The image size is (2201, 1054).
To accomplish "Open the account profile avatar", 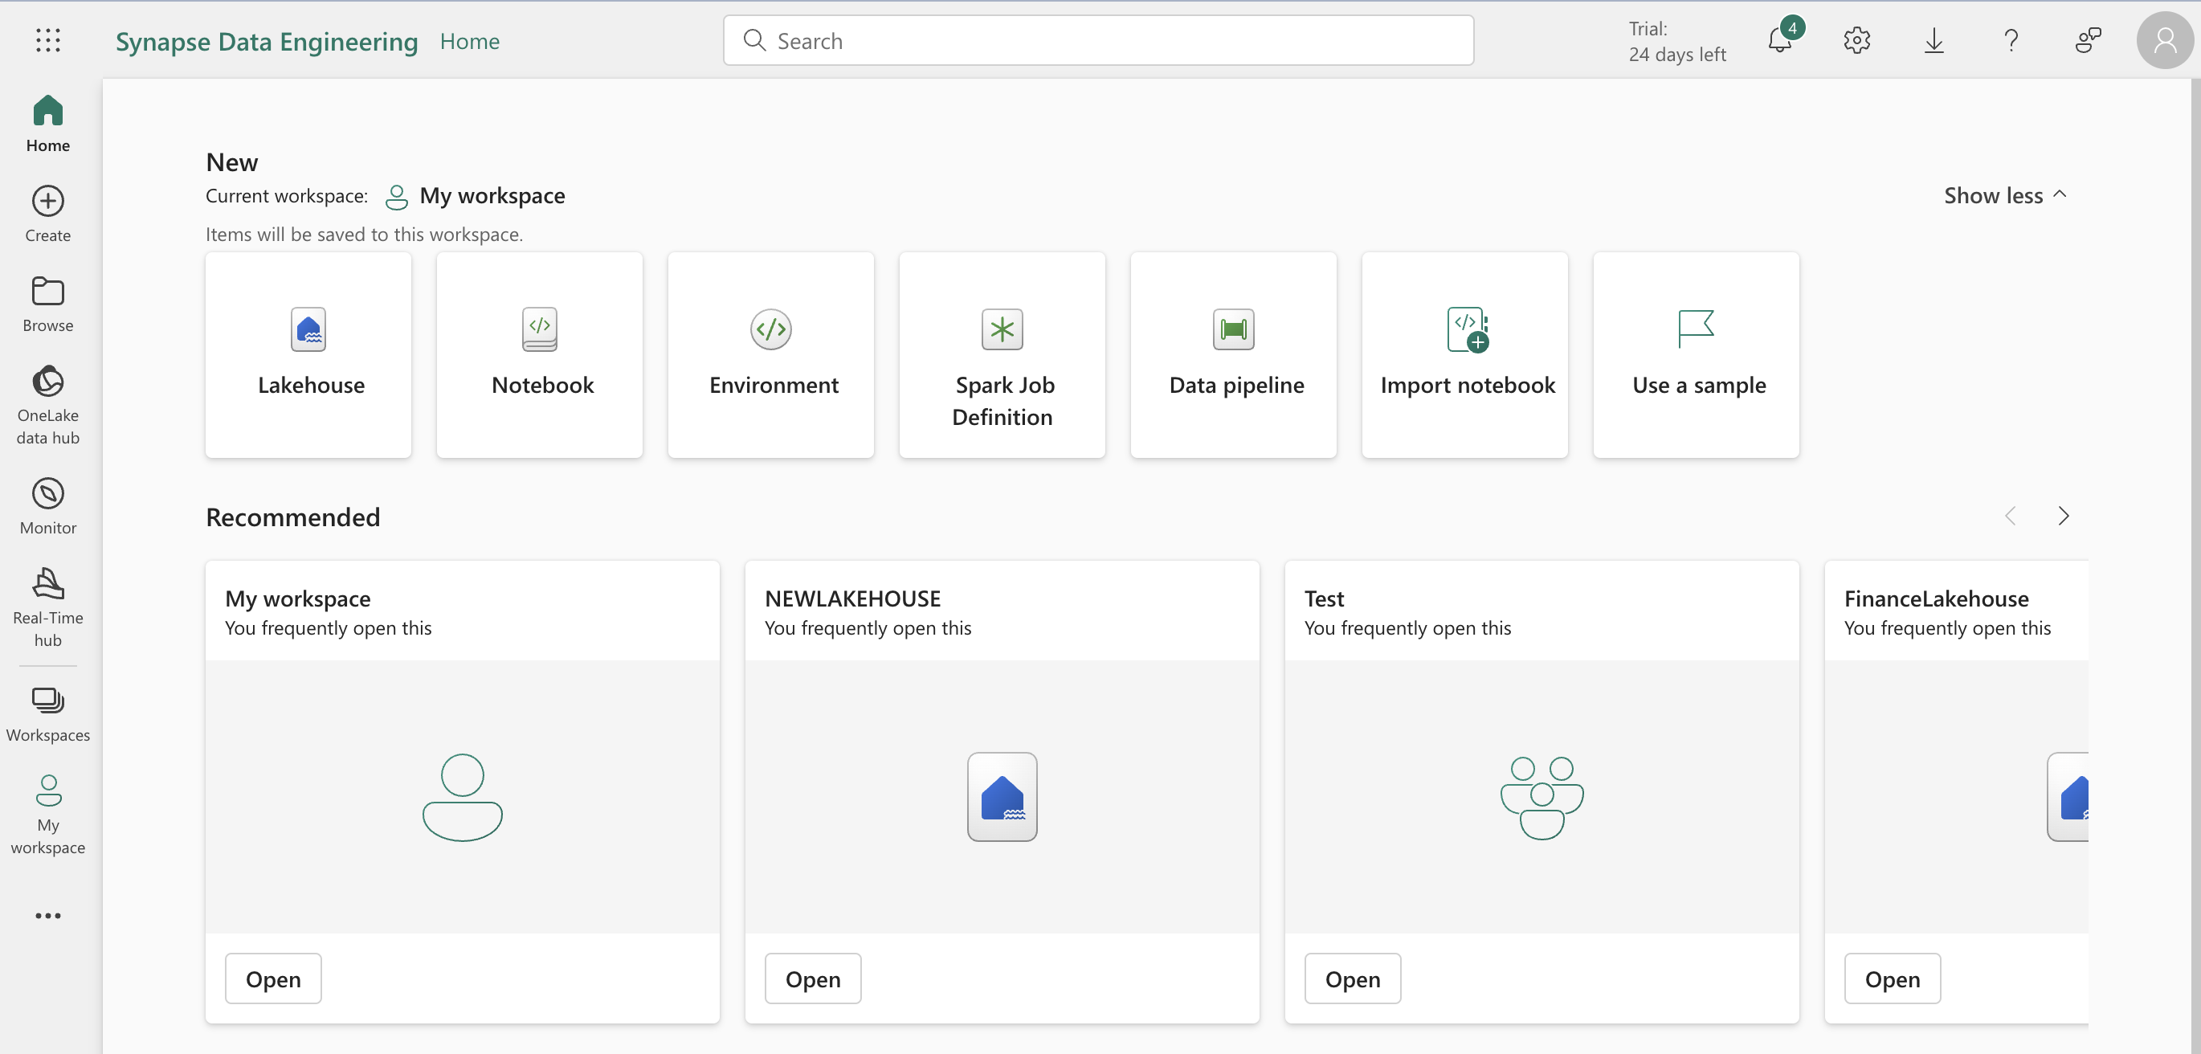I will 2164,40.
